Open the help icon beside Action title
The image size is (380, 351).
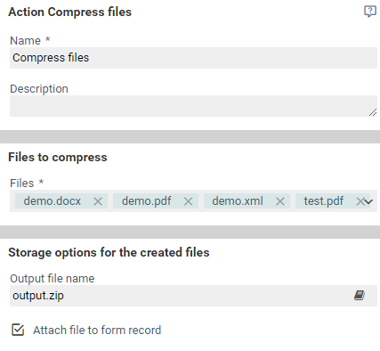pyautogui.click(x=370, y=12)
